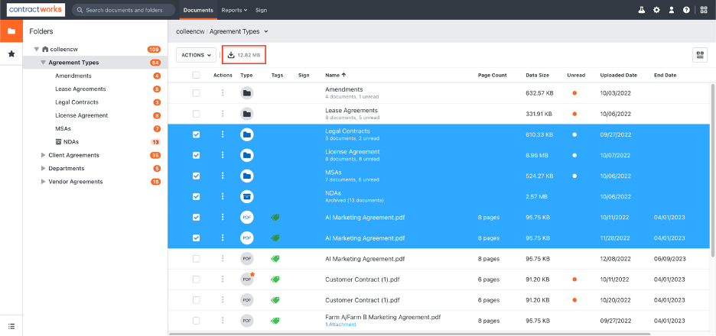The width and height of the screenshot is (716, 336).
Task: Click the home icon beside colleencw in tree
Action: click(x=44, y=49)
